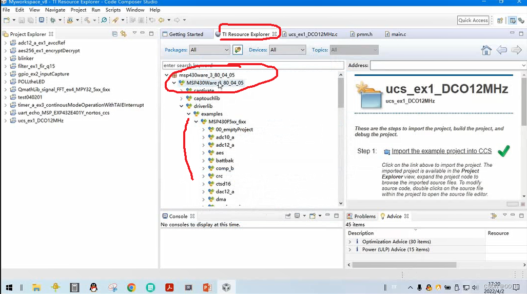Click the blue monitor terminal icon
The image size is (527, 294).
[x=42, y=20]
